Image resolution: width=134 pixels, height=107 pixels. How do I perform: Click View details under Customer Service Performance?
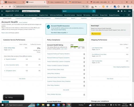click(x=22, y=79)
